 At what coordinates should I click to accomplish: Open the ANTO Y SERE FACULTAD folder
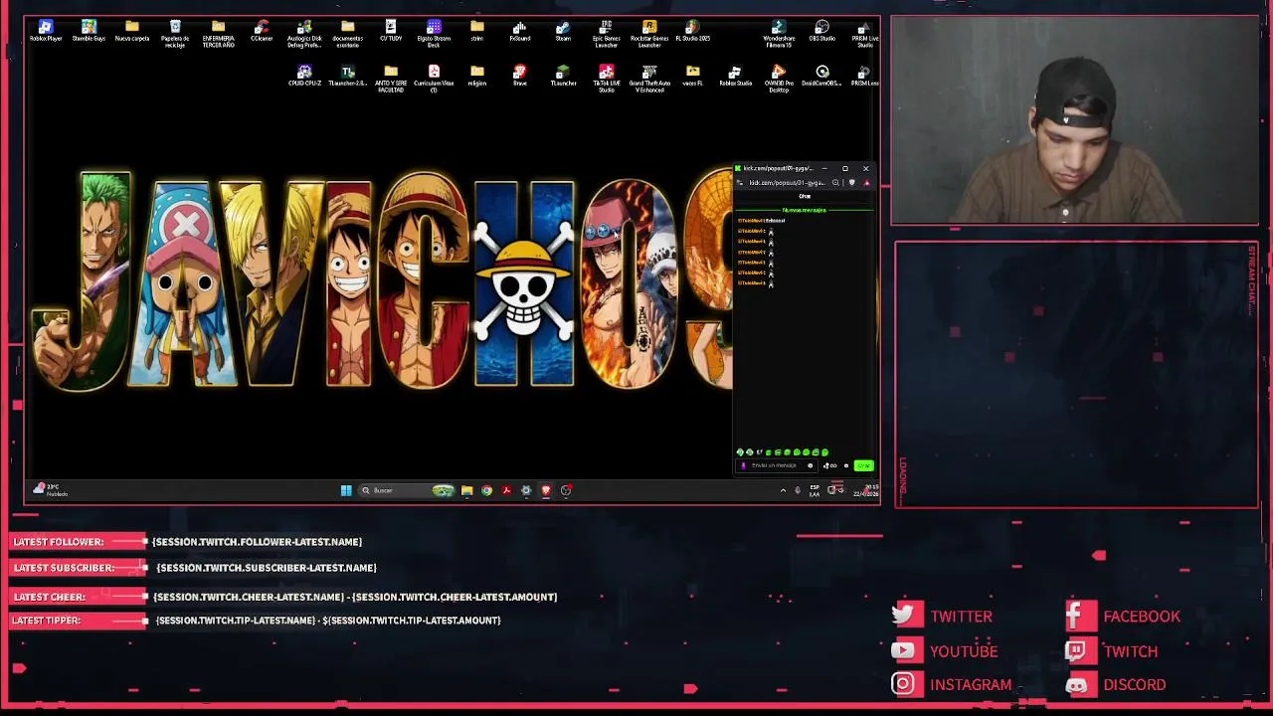(x=391, y=78)
